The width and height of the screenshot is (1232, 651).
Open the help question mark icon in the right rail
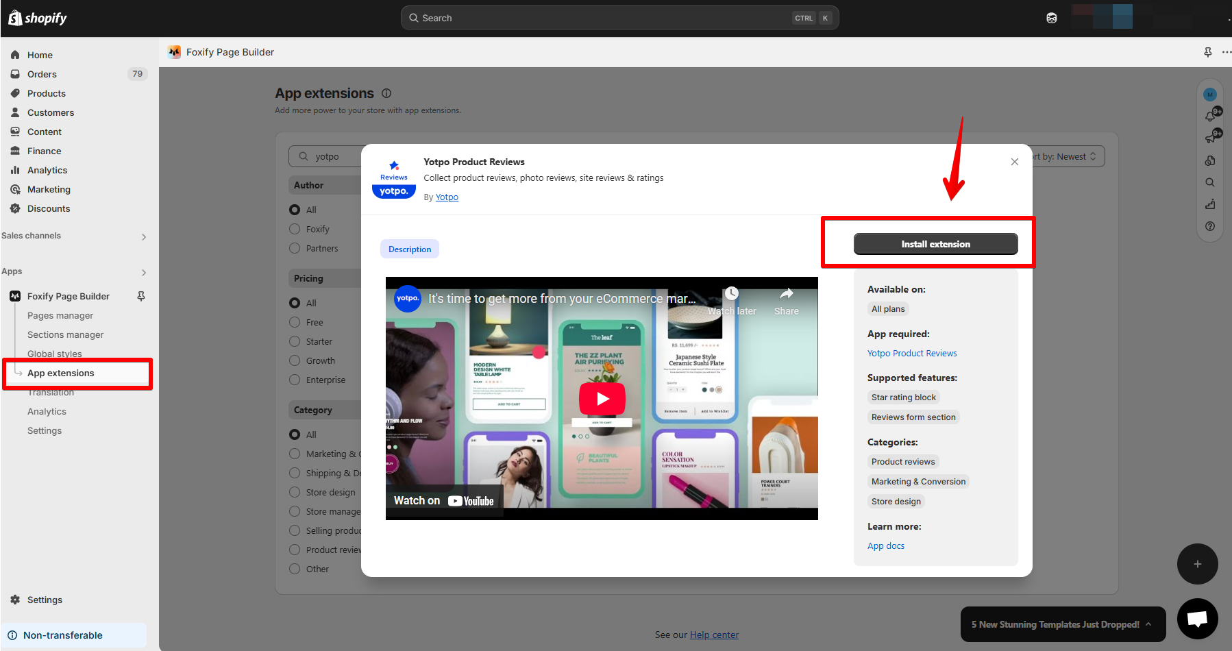pyautogui.click(x=1210, y=226)
